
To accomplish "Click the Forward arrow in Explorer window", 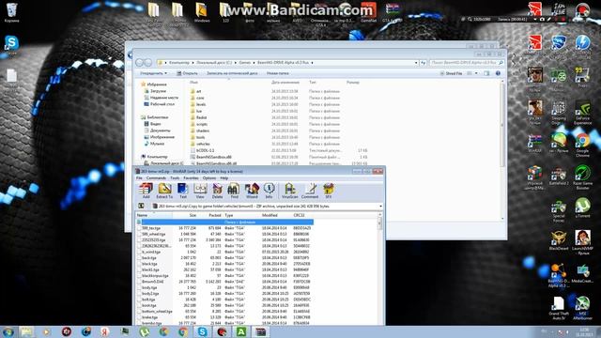I will [x=148, y=63].
